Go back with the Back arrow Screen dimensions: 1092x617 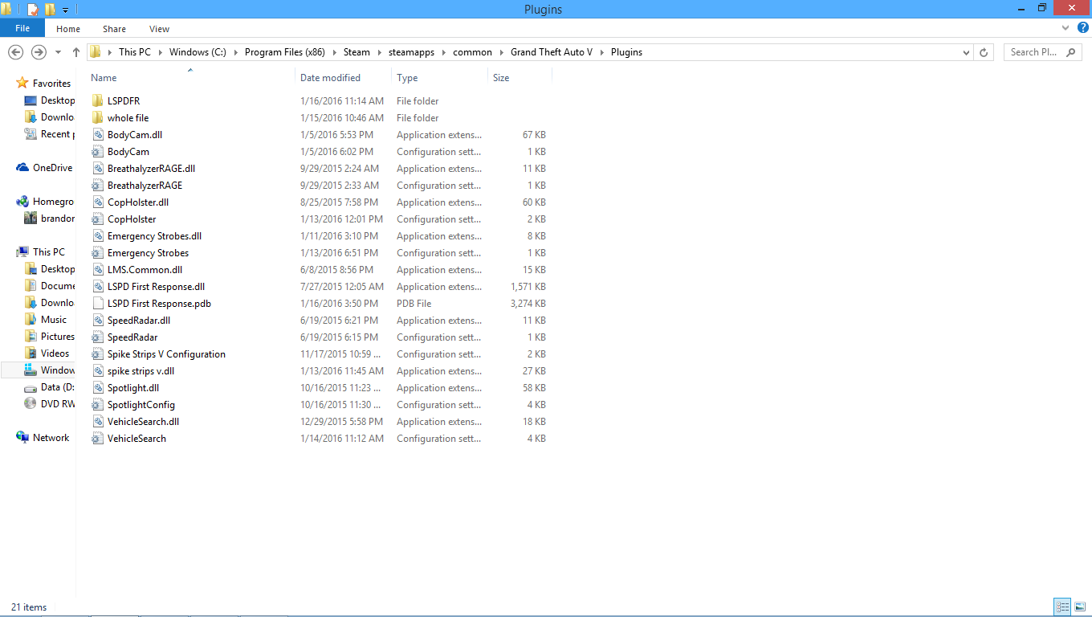coord(15,52)
